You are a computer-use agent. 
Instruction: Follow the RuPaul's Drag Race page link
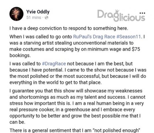tap(94, 37)
